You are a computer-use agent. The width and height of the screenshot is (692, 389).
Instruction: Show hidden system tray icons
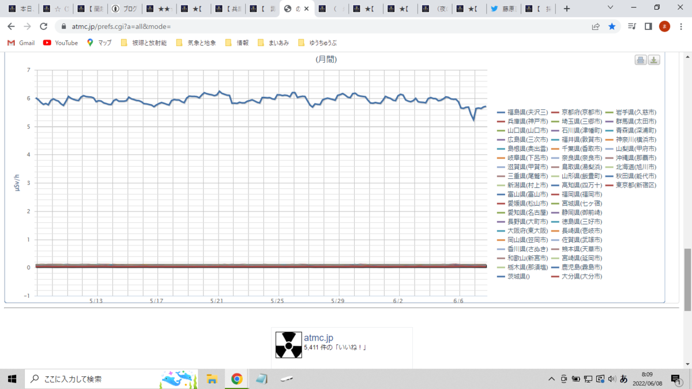pos(552,379)
